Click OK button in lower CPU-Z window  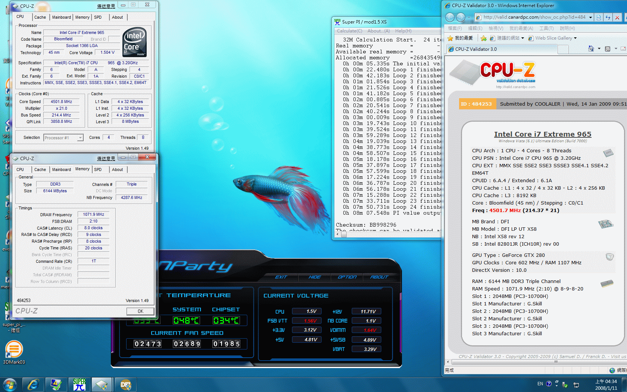140,311
